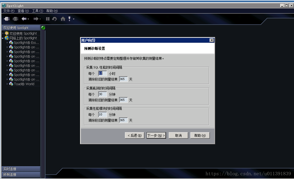Minimize the Spotlight main window

coord(282,6)
